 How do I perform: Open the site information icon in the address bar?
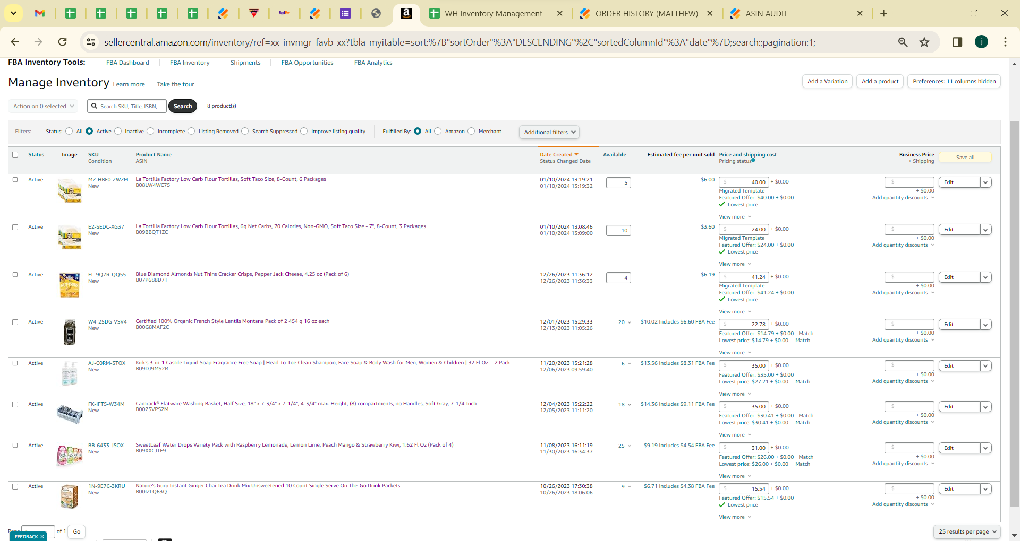(91, 42)
